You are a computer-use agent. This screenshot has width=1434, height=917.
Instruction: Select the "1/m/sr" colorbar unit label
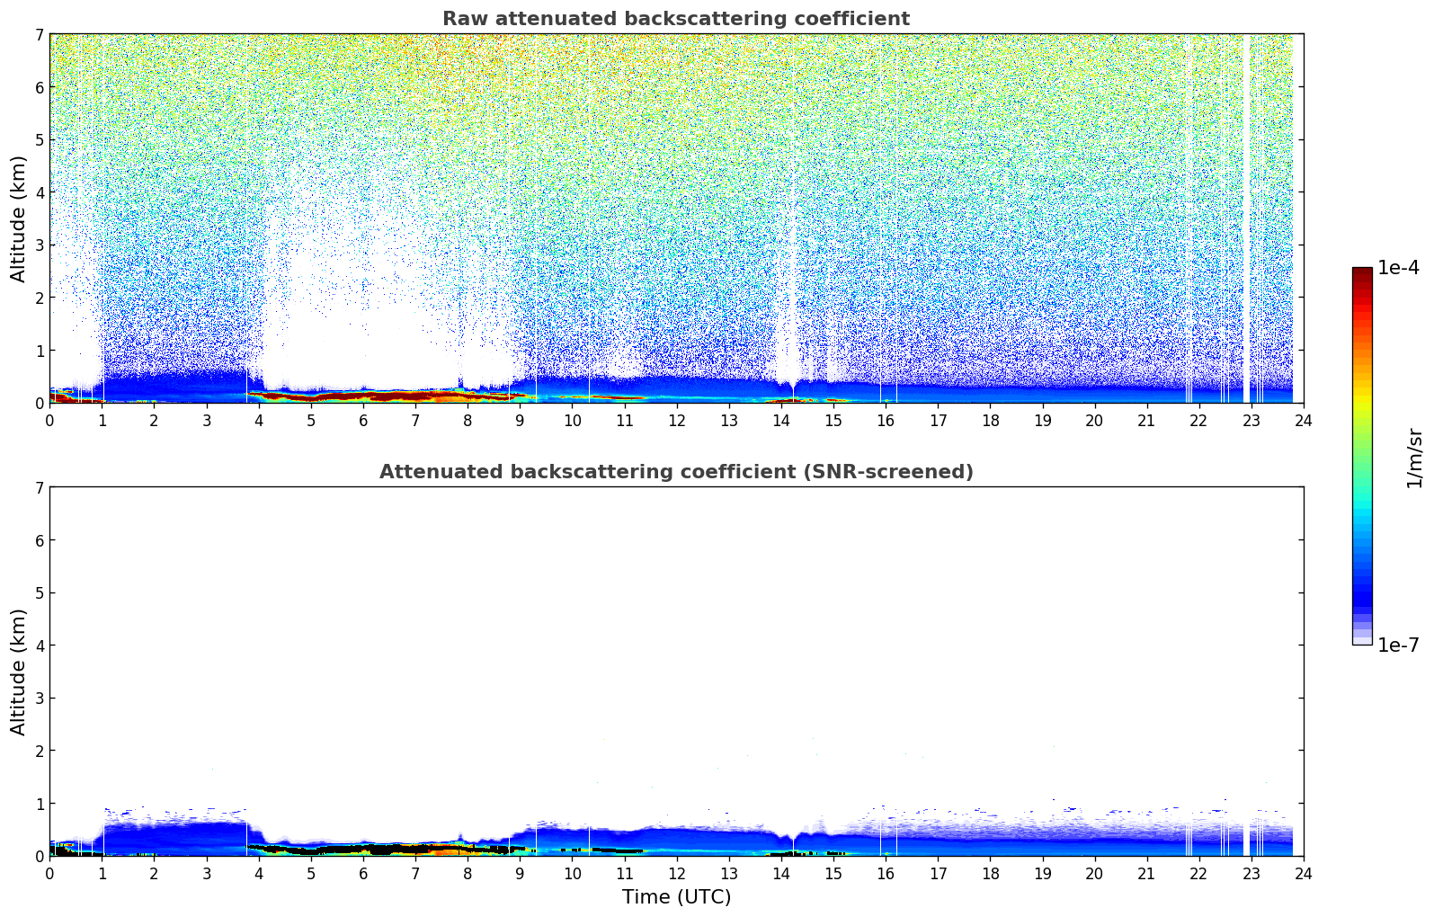coord(1414,458)
